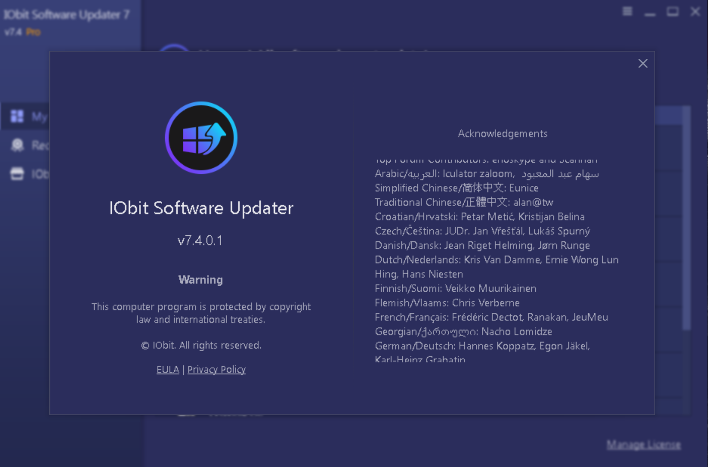708x467 pixels.
Task: Open the EULA link
Action: [x=168, y=369]
